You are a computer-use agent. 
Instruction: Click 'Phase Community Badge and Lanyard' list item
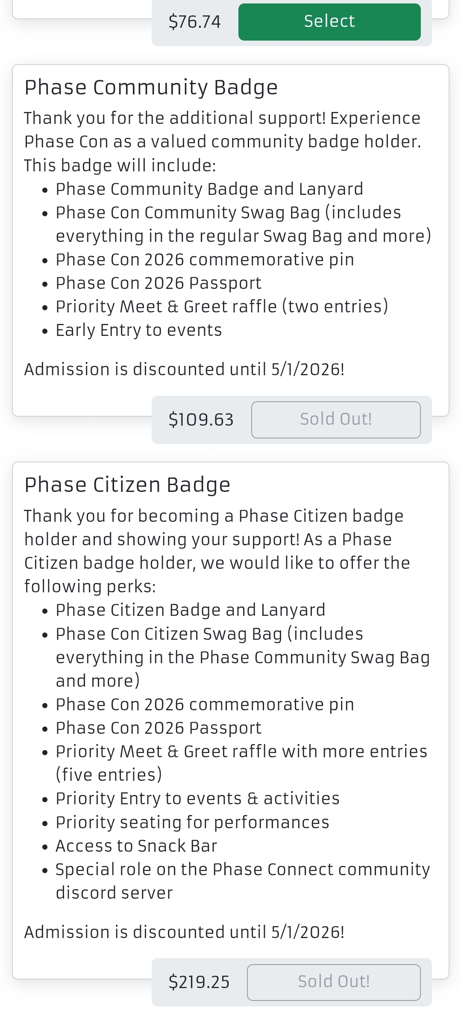[x=209, y=189]
